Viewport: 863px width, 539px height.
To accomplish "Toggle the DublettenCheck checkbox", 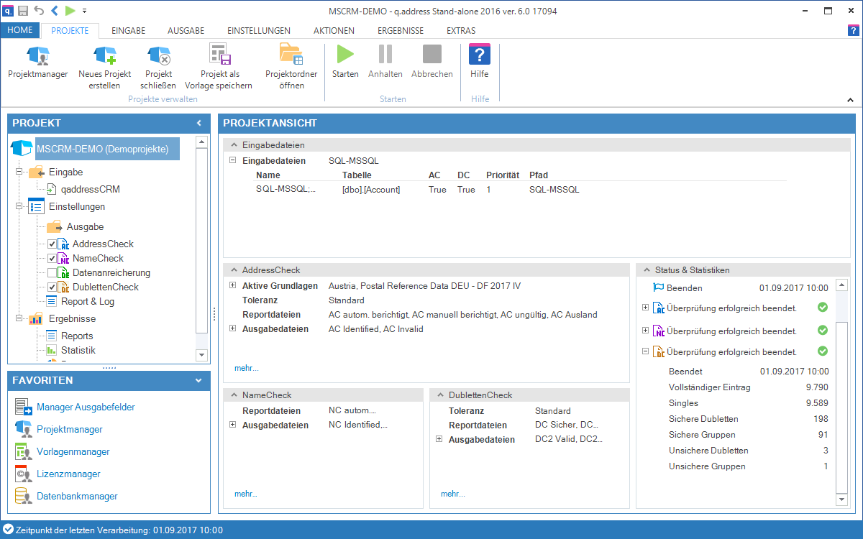I will [x=52, y=287].
